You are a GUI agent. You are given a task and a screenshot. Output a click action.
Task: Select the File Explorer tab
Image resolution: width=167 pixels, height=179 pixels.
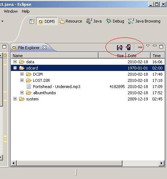(29, 48)
